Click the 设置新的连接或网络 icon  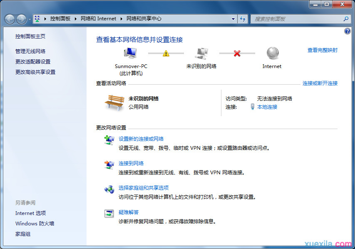(109, 140)
